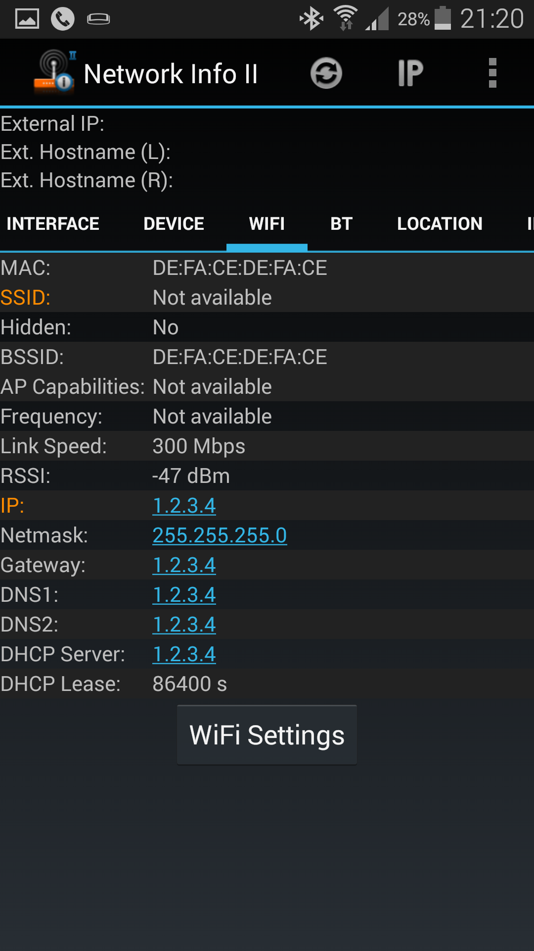534x951 pixels.
Task: Tap the DNS1 address link
Action: 184,595
